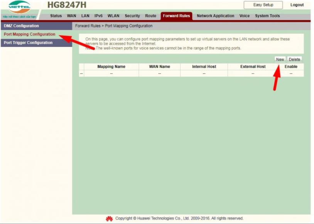Open the System Tools tab
Image resolution: width=314 pixels, height=224 pixels.
[267, 16]
